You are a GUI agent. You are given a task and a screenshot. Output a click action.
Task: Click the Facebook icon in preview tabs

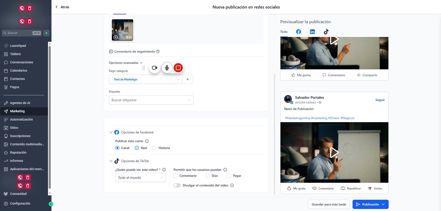(x=299, y=32)
